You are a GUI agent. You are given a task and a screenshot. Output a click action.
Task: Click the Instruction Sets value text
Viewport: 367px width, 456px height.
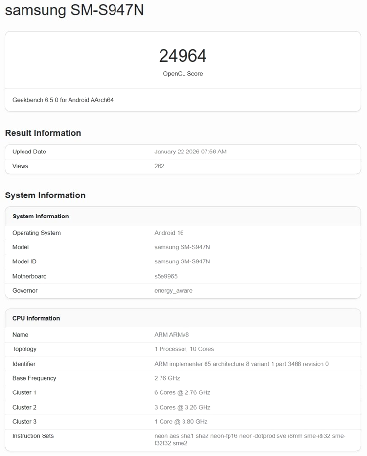tap(250, 439)
